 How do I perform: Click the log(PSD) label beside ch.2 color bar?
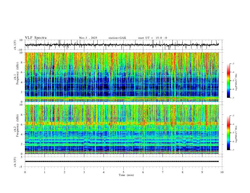(x=236, y=134)
